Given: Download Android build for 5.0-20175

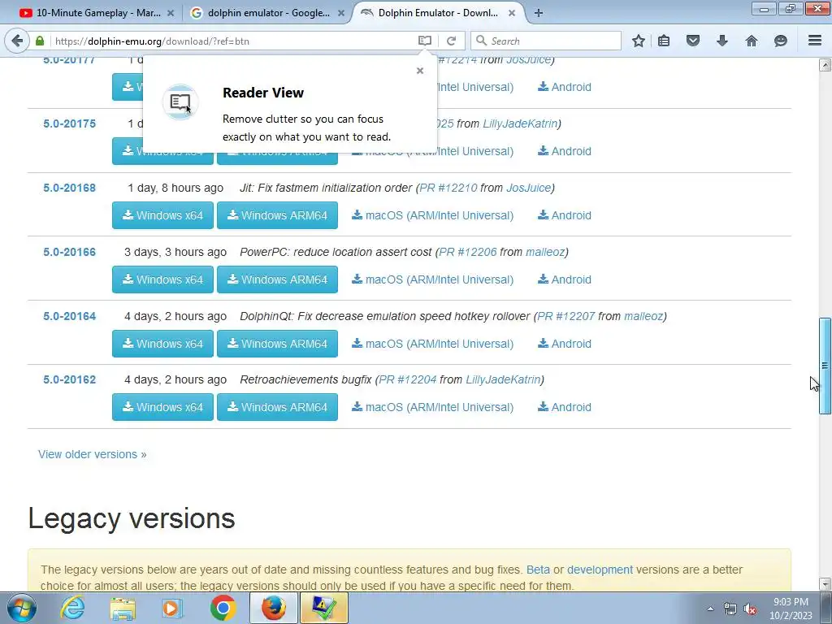Looking at the screenshot, I should [x=565, y=151].
